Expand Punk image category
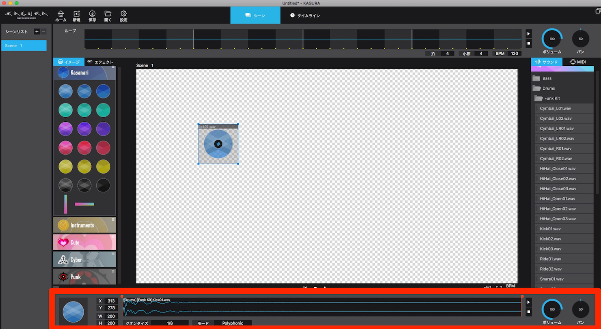 (84, 277)
